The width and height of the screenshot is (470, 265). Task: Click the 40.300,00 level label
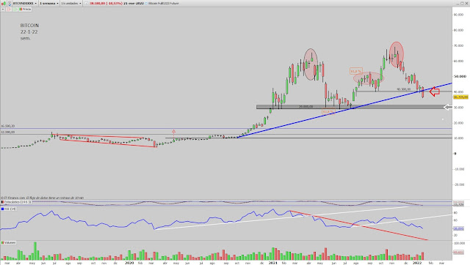click(404, 89)
